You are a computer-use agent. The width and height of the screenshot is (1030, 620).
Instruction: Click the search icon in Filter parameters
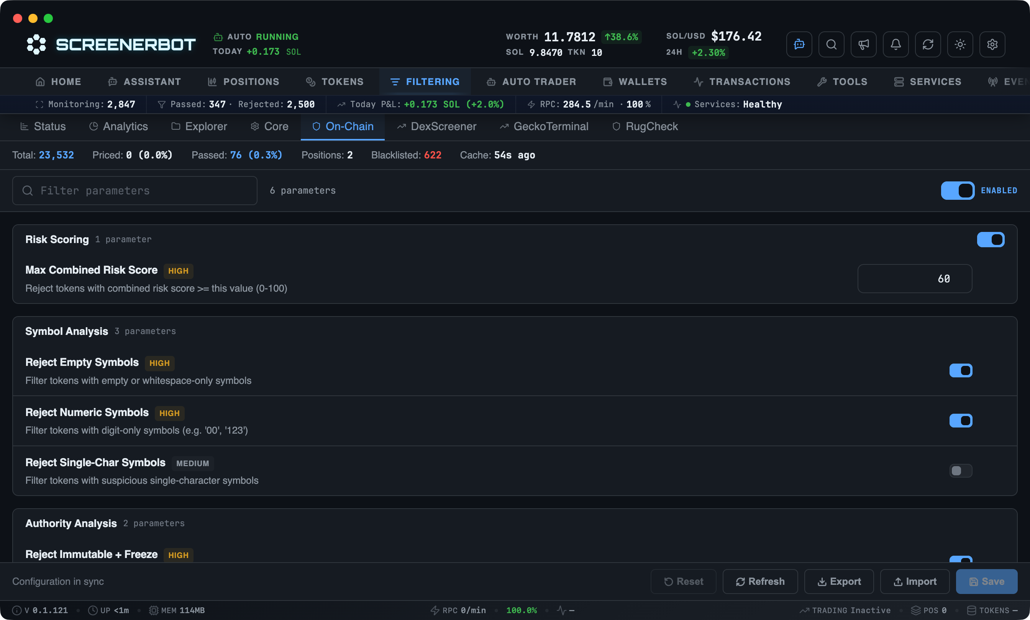click(x=28, y=191)
